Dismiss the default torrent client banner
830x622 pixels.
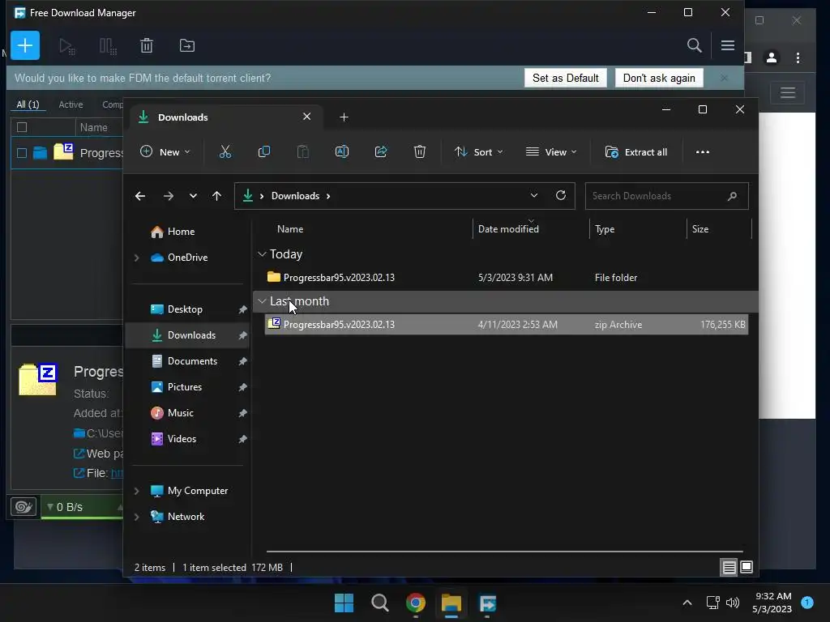(724, 79)
